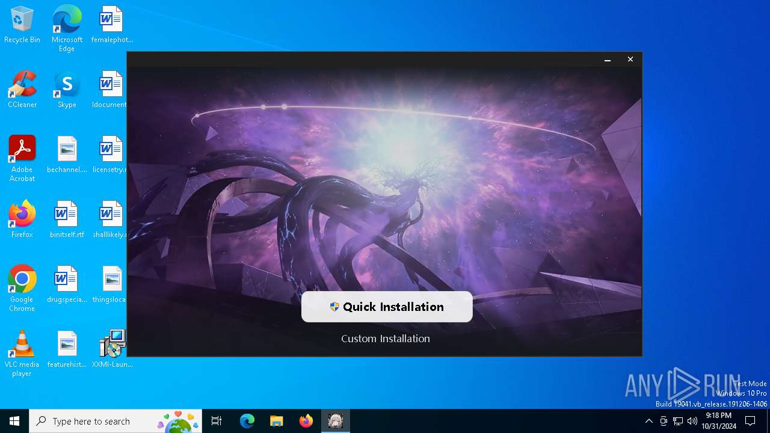This screenshot has height=433, width=770.
Task: Select the VLC media player shortcut
Action: click(22, 354)
